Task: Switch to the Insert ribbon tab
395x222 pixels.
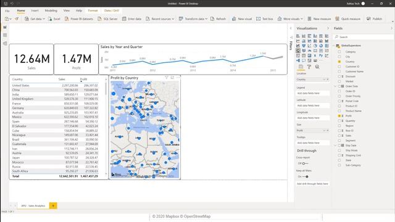Action: (x=35, y=10)
